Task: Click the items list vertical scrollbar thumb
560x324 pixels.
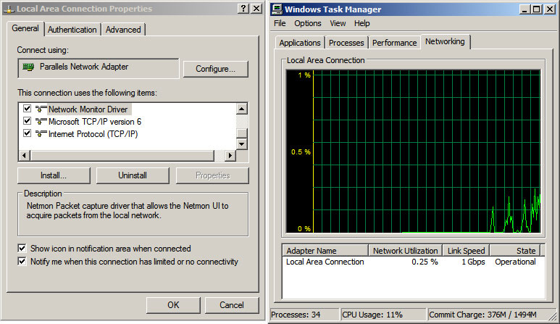Action: point(242,133)
